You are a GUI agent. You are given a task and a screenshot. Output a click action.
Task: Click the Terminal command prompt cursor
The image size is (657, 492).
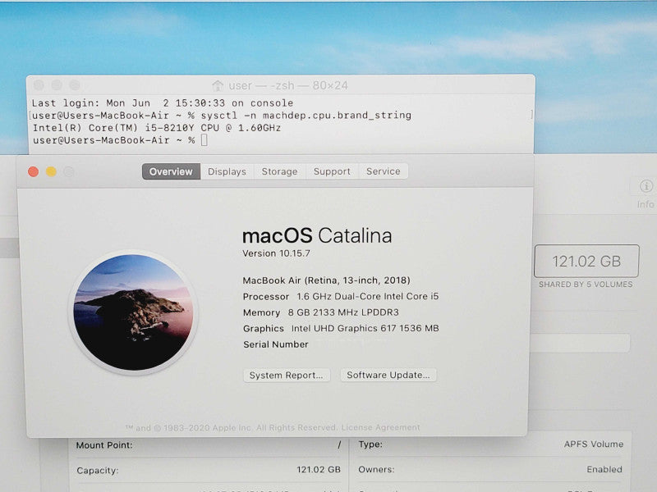coord(204,140)
